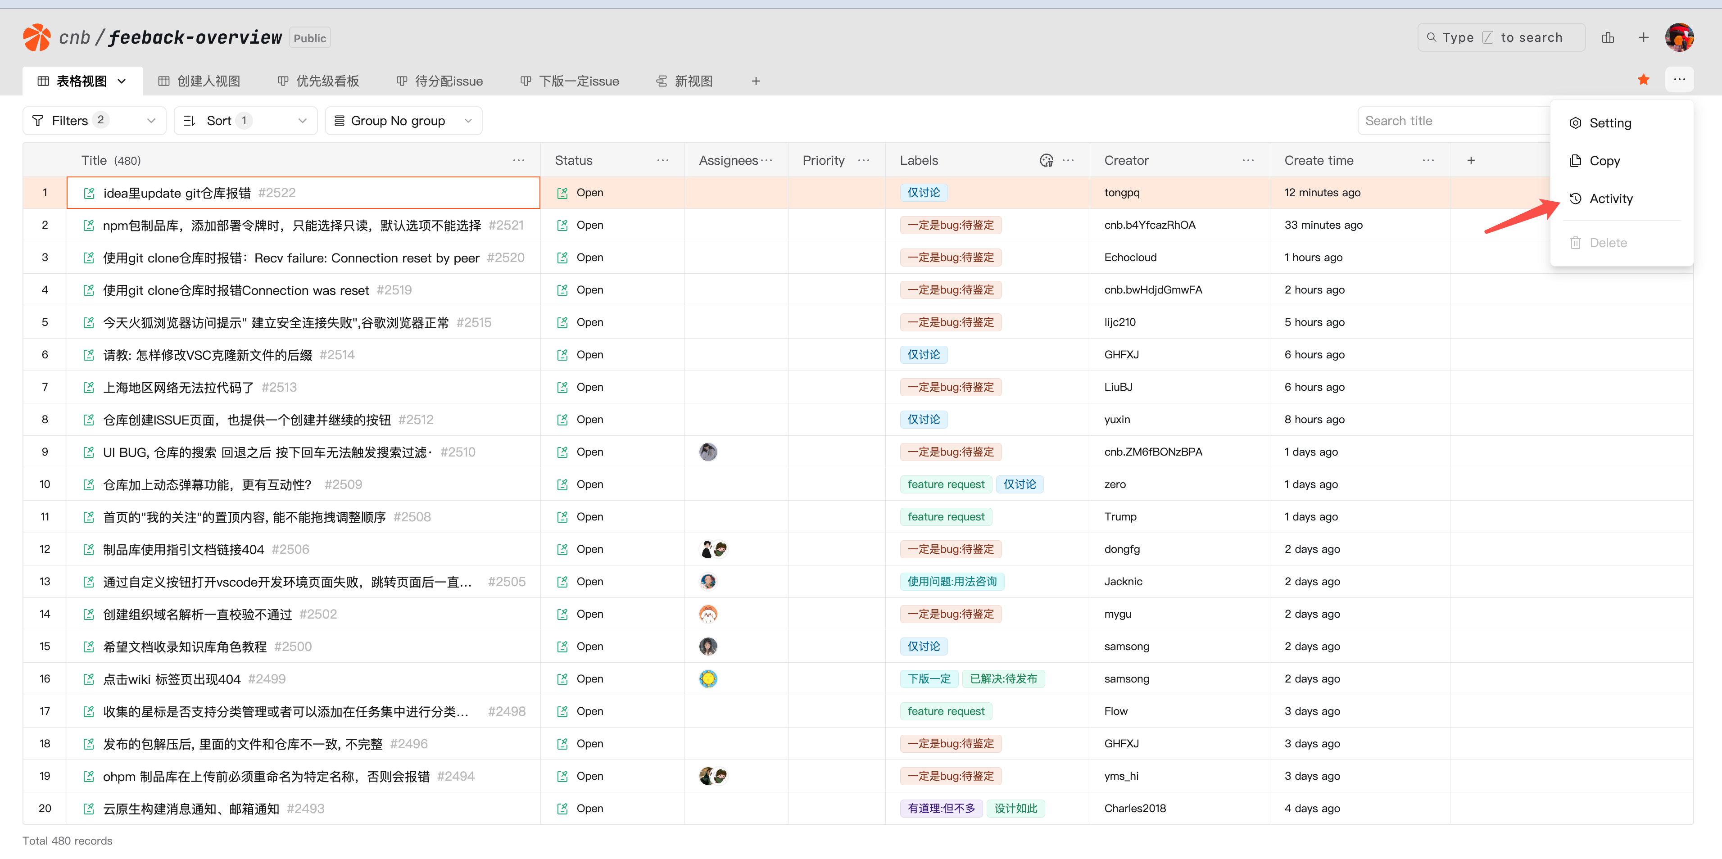This screenshot has width=1722, height=859.
Task: Open issue link icon for #2521 row
Action: (x=89, y=225)
